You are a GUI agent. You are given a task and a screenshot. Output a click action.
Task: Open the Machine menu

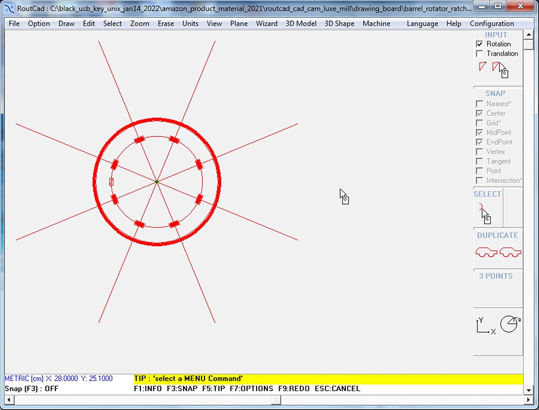pyautogui.click(x=376, y=24)
